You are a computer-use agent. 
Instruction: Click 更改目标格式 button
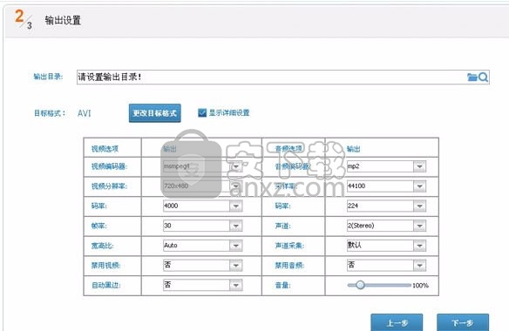(155, 113)
